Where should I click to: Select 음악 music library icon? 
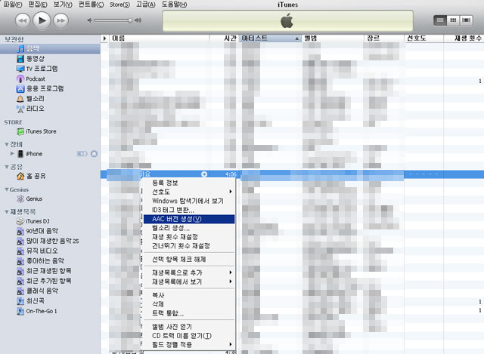pyautogui.click(x=20, y=48)
